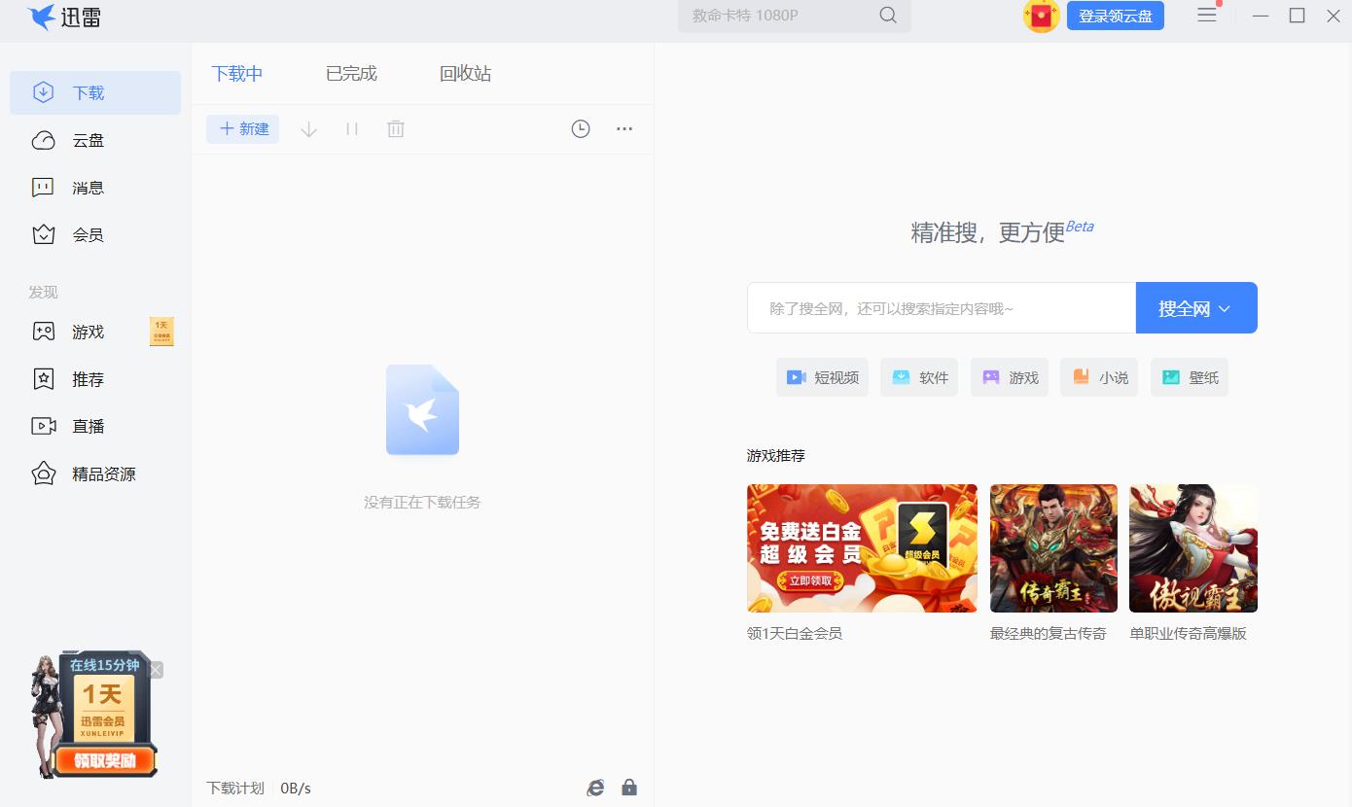
Task: Click the 新建 new task button
Action: [x=241, y=128]
